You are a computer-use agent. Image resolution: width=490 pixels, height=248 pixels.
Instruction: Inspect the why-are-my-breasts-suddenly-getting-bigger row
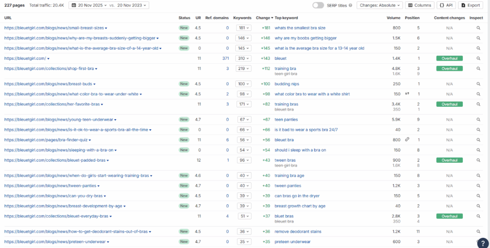pos(478,38)
